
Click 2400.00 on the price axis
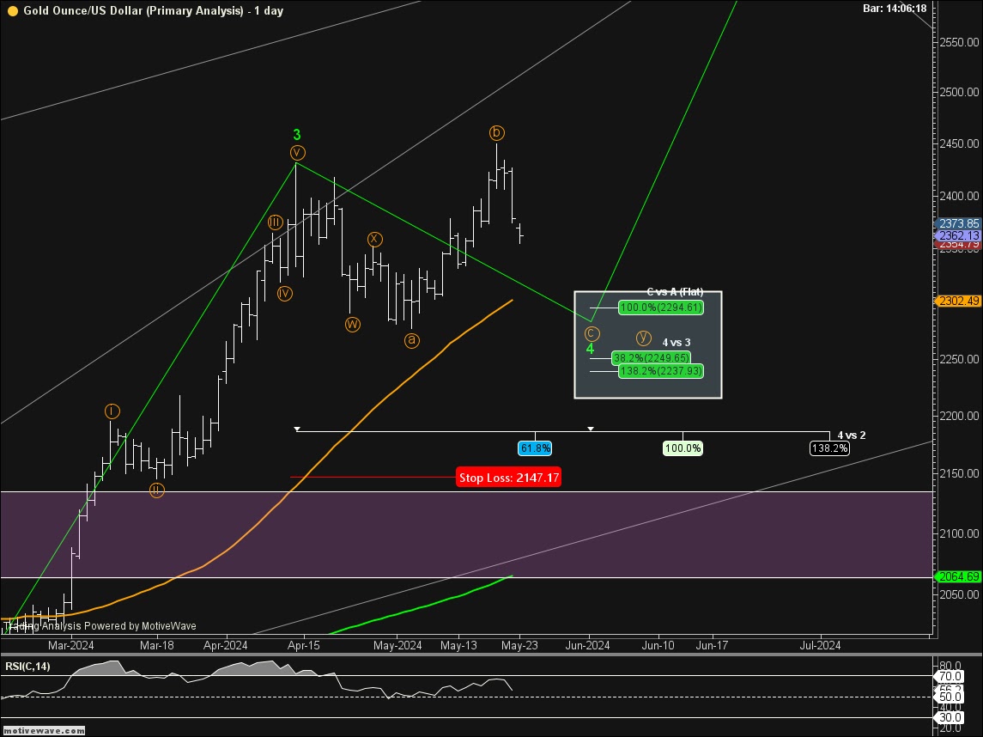click(959, 196)
